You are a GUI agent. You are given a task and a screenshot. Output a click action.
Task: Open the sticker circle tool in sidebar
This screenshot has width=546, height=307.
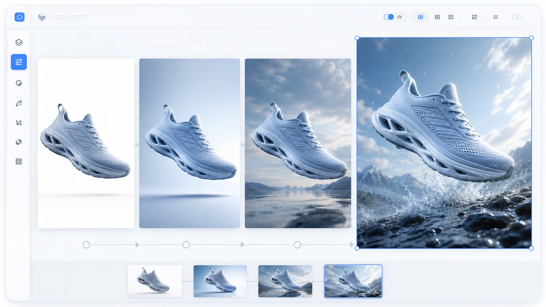19,83
